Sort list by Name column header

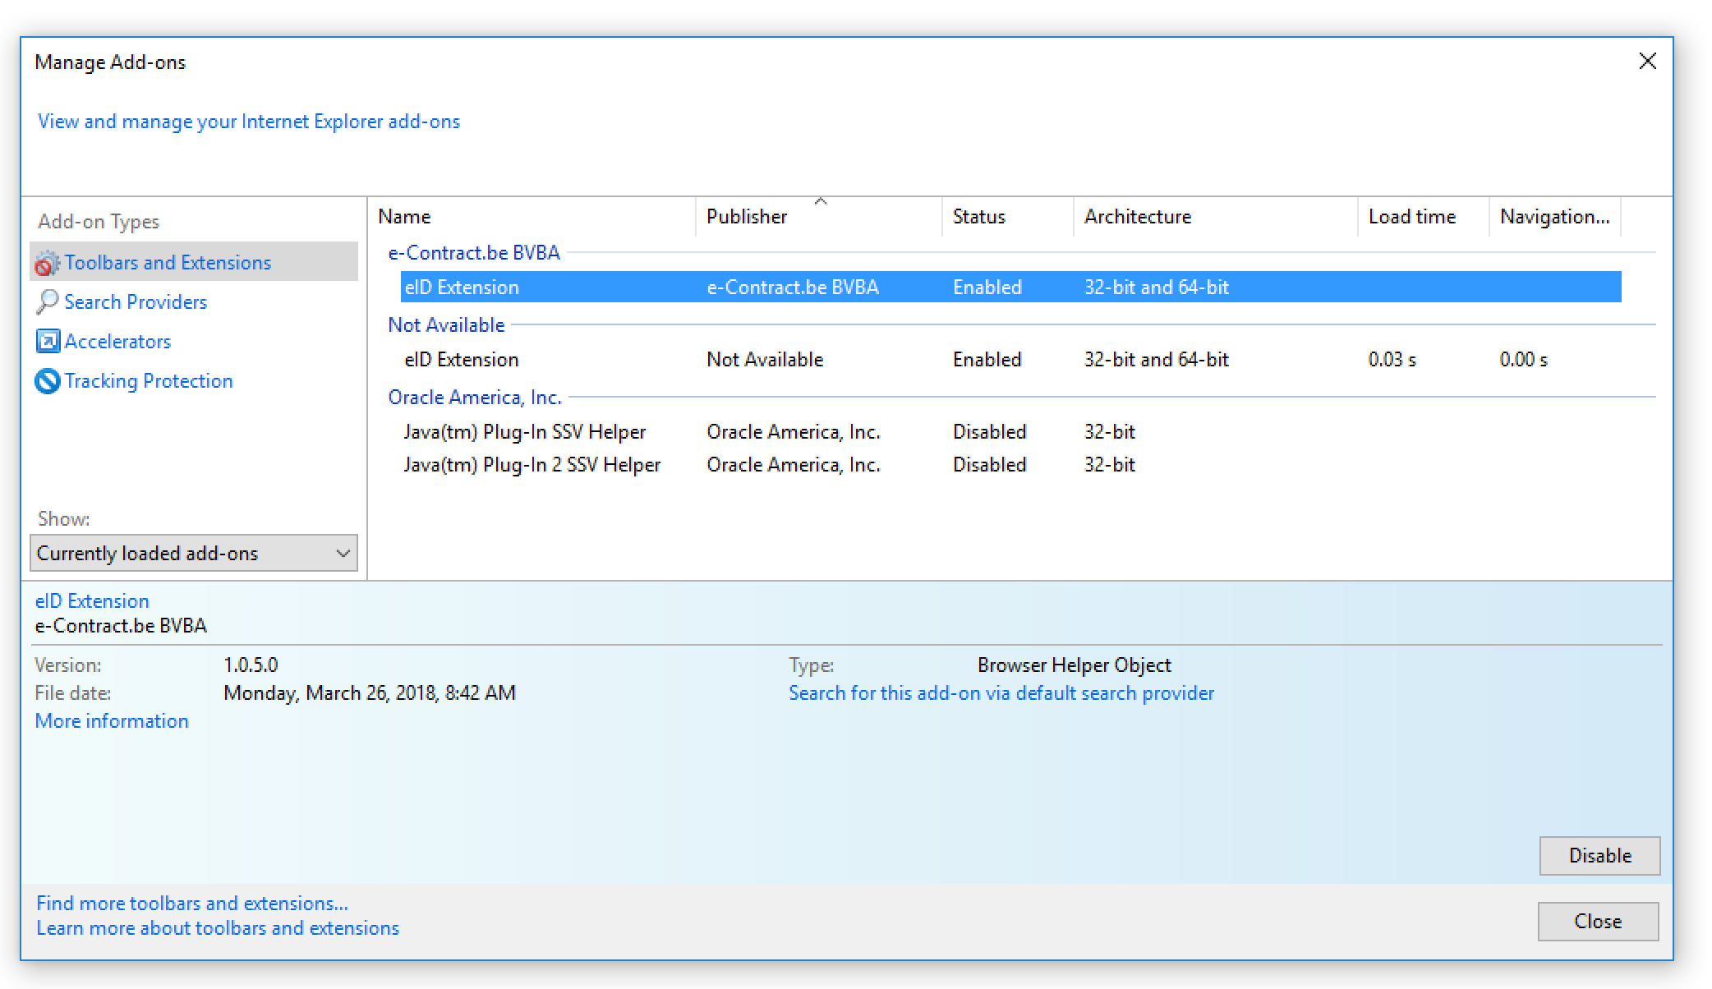click(532, 217)
